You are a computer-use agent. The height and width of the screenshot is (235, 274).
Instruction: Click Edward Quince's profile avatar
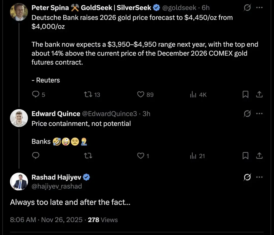(x=19, y=118)
